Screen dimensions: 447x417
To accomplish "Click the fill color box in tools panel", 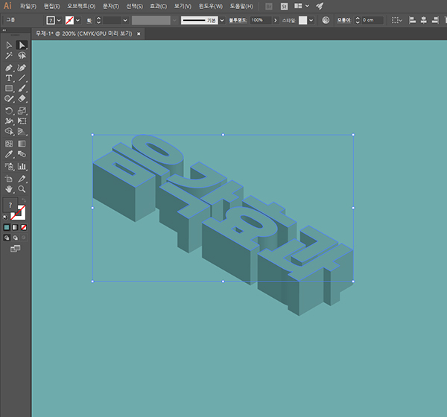I will click(10, 205).
